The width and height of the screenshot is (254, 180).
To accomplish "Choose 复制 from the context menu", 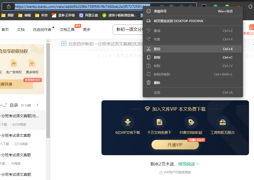I will 193,57.
